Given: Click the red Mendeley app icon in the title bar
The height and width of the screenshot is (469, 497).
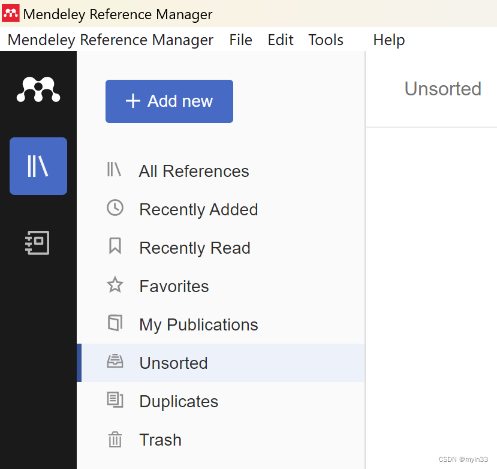Looking at the screenshot, I should click(11, 13).
